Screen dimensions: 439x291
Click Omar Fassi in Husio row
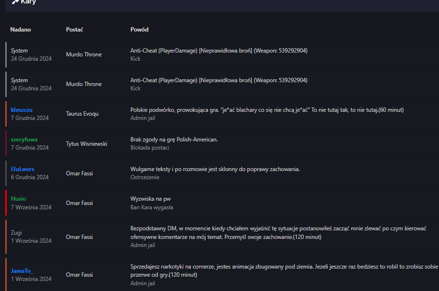79,203
